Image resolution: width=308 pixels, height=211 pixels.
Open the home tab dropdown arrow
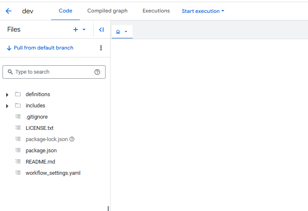click(x=126, y=32)
